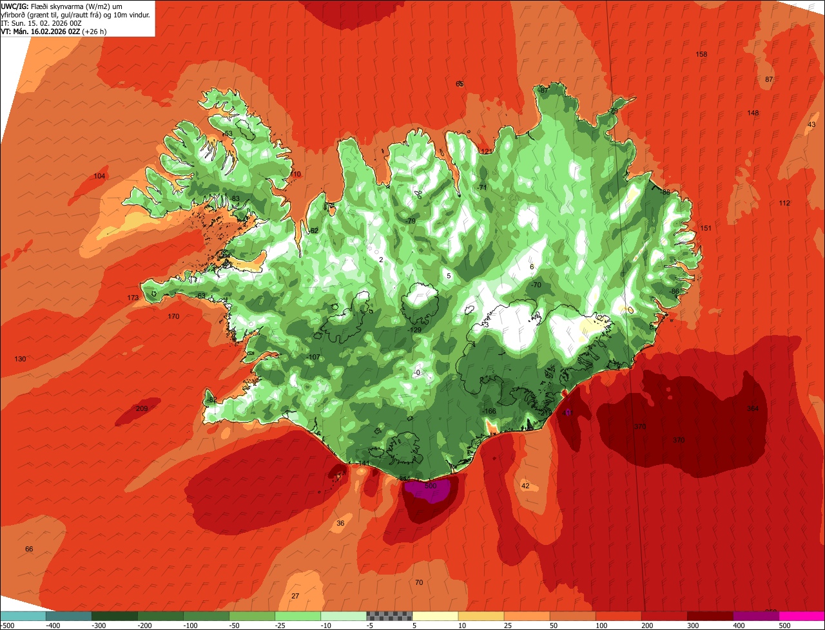Select the pale green -10 legend swatch
Image resolution: width=825 pixels, height=630 pixels.
click(343, 615)
